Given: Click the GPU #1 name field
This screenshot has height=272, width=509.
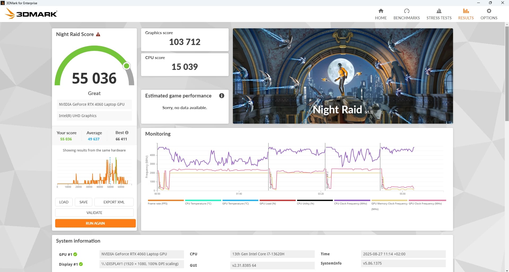Looking at the screenshot, I should point(142,254).
